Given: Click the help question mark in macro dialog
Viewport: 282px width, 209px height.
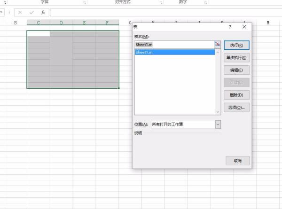Looking at the screenshot, I should tap(230, 27).
